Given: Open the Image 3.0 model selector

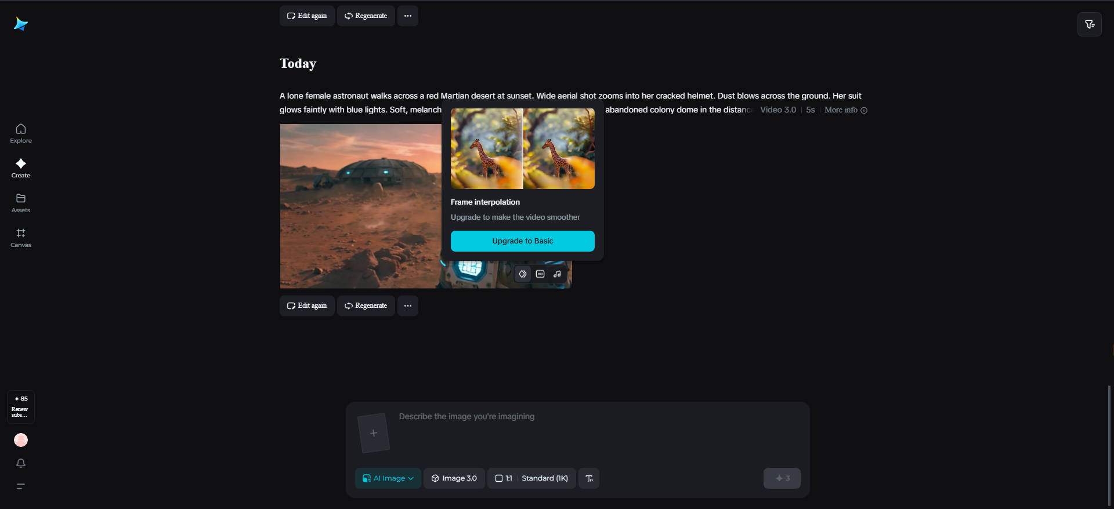Looking at the screenshot, I should click(454, 478).
